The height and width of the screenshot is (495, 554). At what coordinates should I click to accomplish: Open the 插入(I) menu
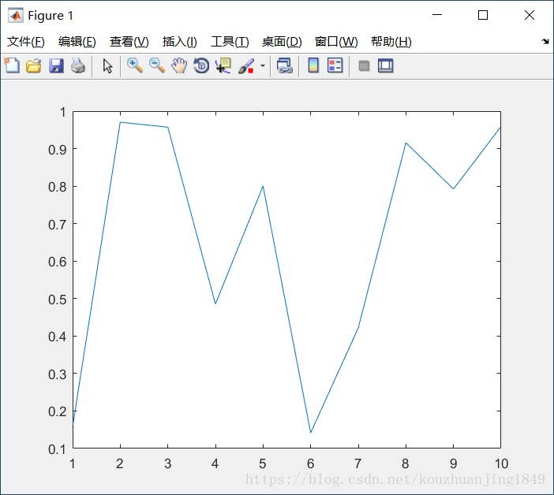click(x=179, y=42)
